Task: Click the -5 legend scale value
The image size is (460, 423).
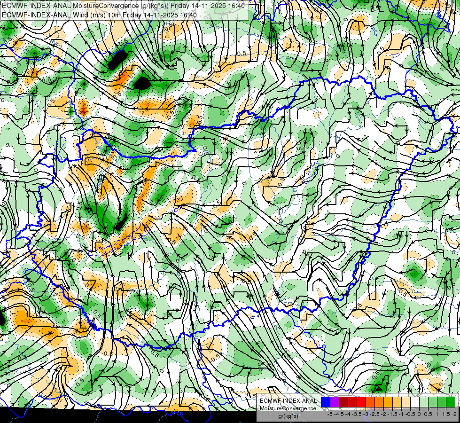Action: [x=330, y=414]
